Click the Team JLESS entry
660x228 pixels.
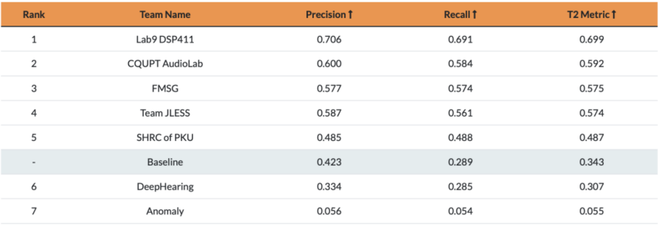pyautogui.click(x=165, y=113)
